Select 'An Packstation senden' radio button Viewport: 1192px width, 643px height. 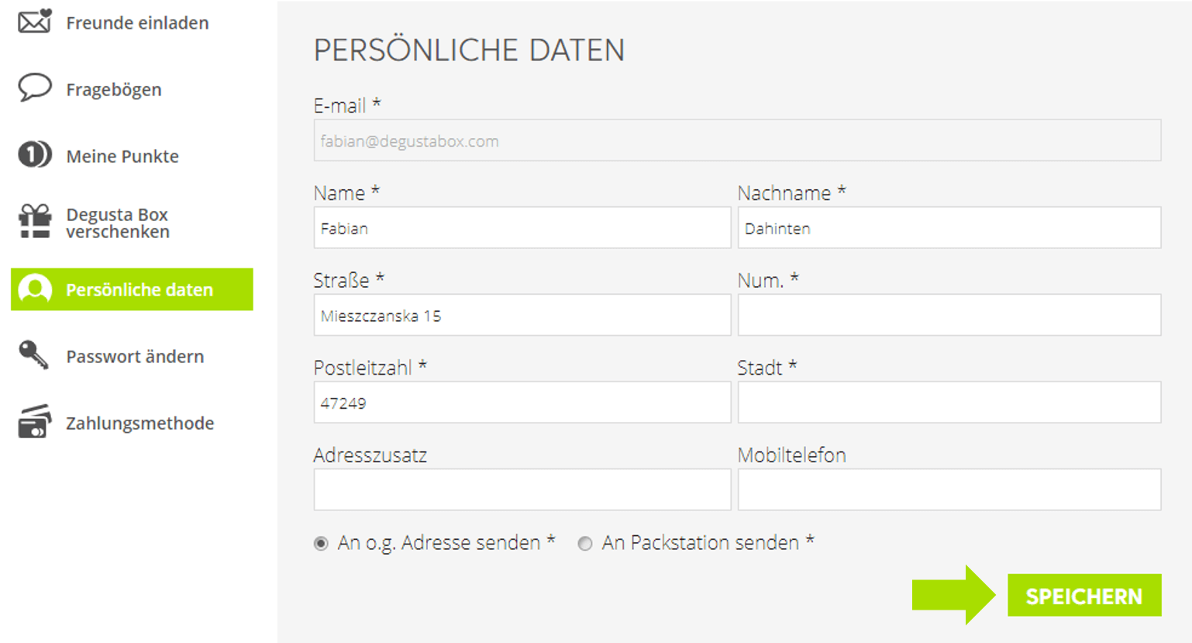pyautogui.click(x=585, y=544)
